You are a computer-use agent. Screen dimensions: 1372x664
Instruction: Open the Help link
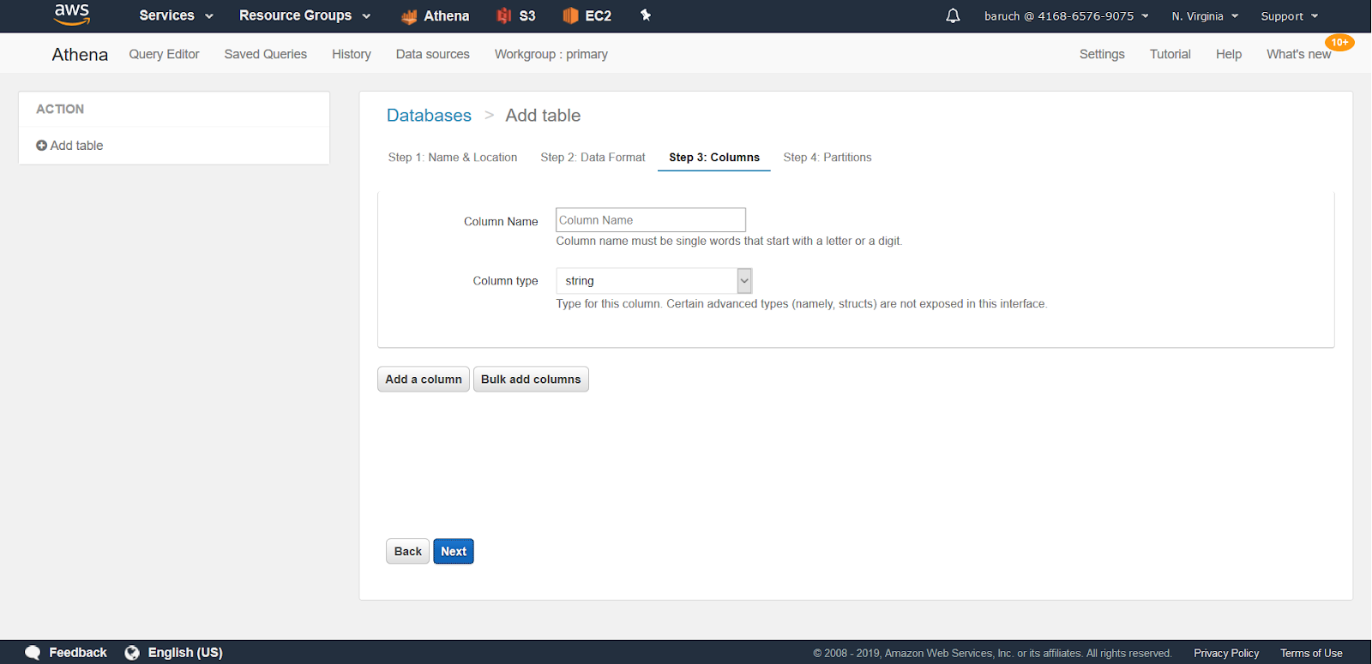pyautogui.click(x=1229, y=54)
